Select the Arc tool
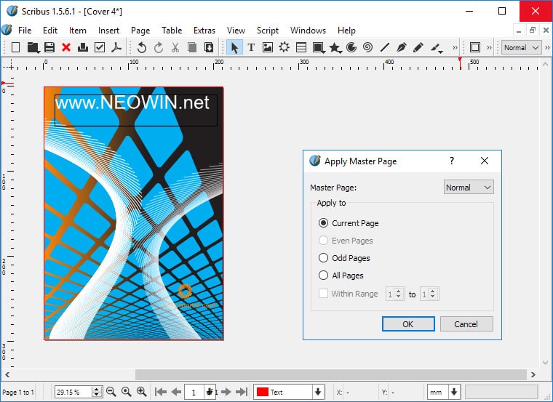This screenshot has width=553, height=402. coord(351,47)
